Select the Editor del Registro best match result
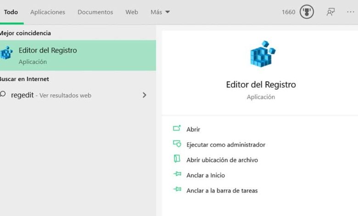 78,55
